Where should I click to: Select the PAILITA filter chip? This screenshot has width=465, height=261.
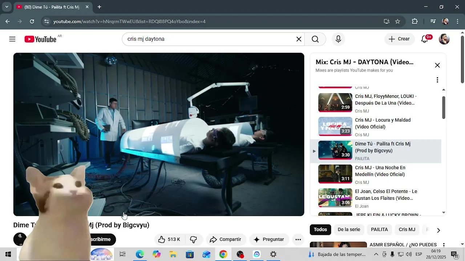click(x=379, y=229)
